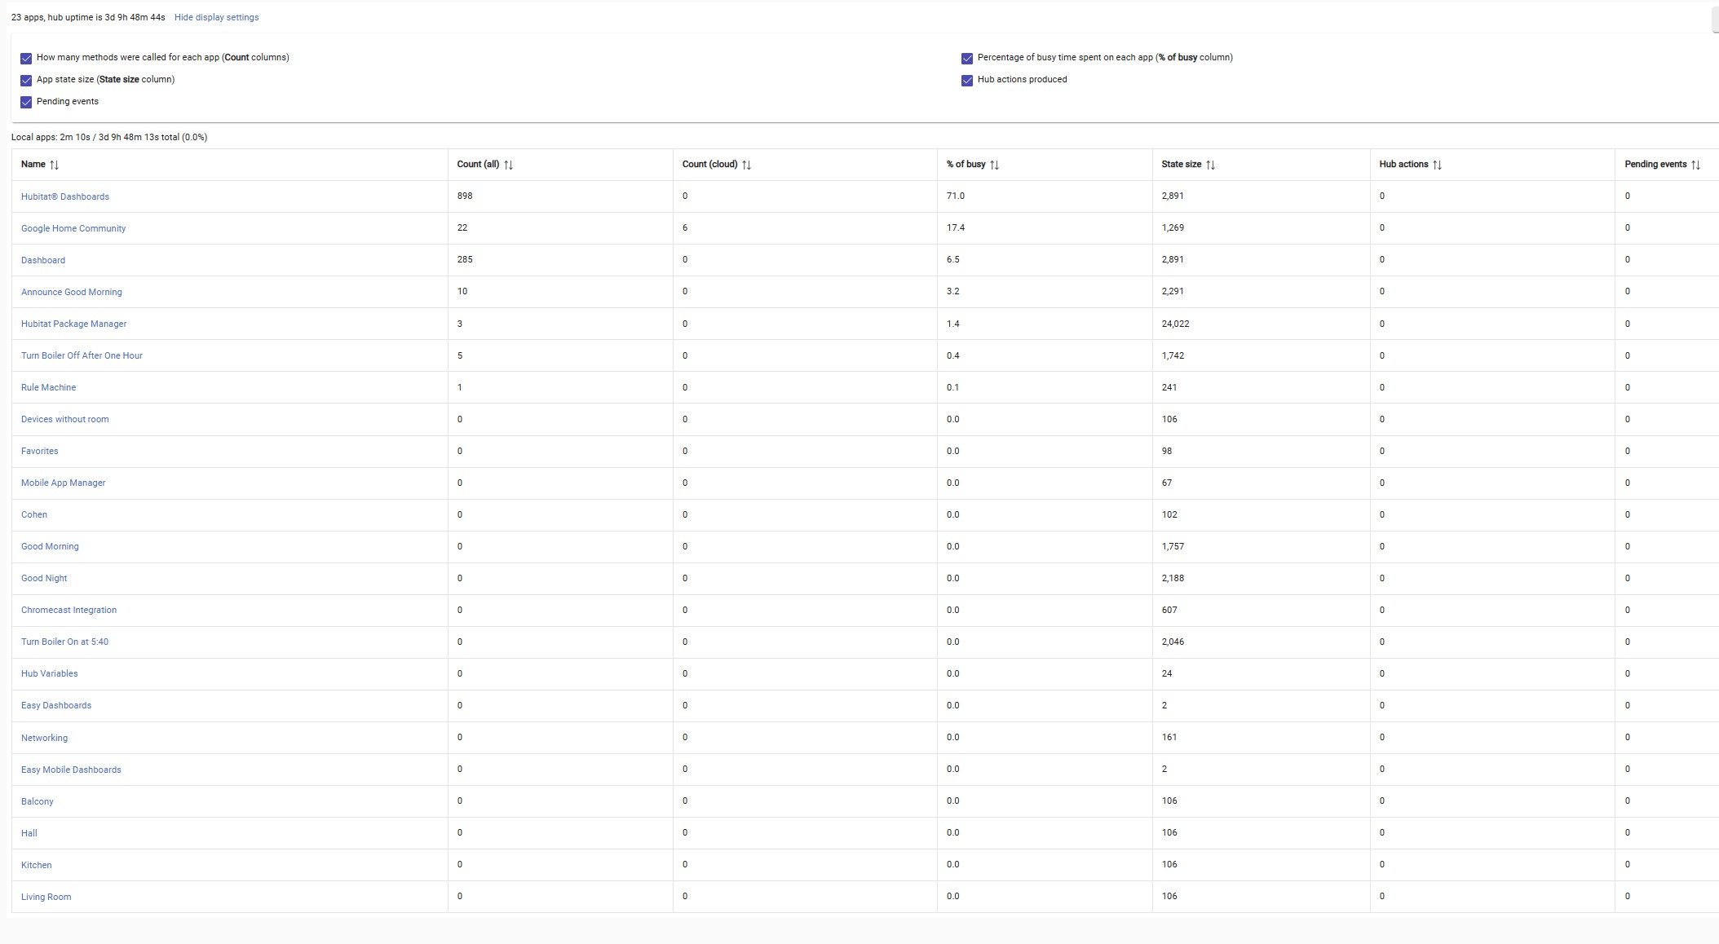Open Google Home Community app
Viewport: 1719px width, 944px height.
[73, 228]
